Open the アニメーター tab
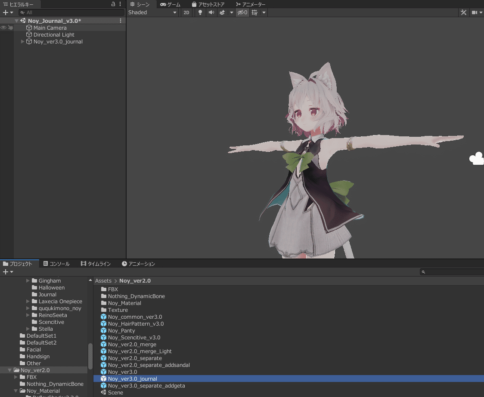This screenshot has height=397, width=484. point(250,4)
